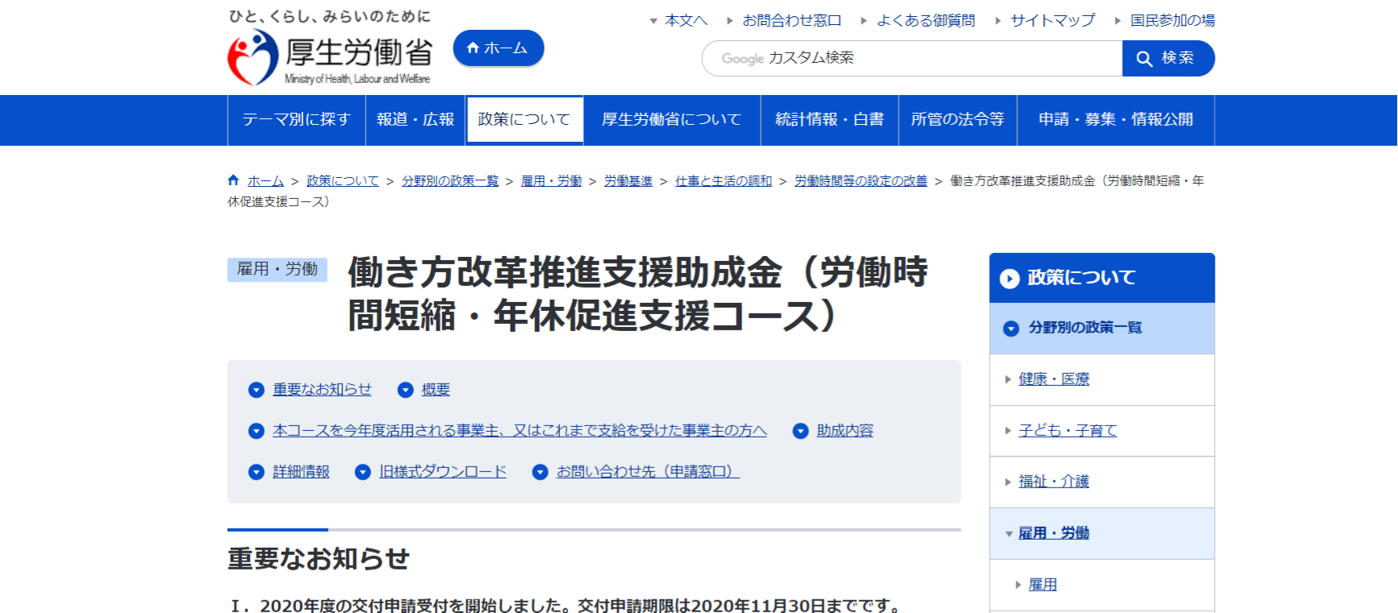Open the 統計情報・白書 navigation menu
Screen dimensions: 1398x613
tap(828, 119)
